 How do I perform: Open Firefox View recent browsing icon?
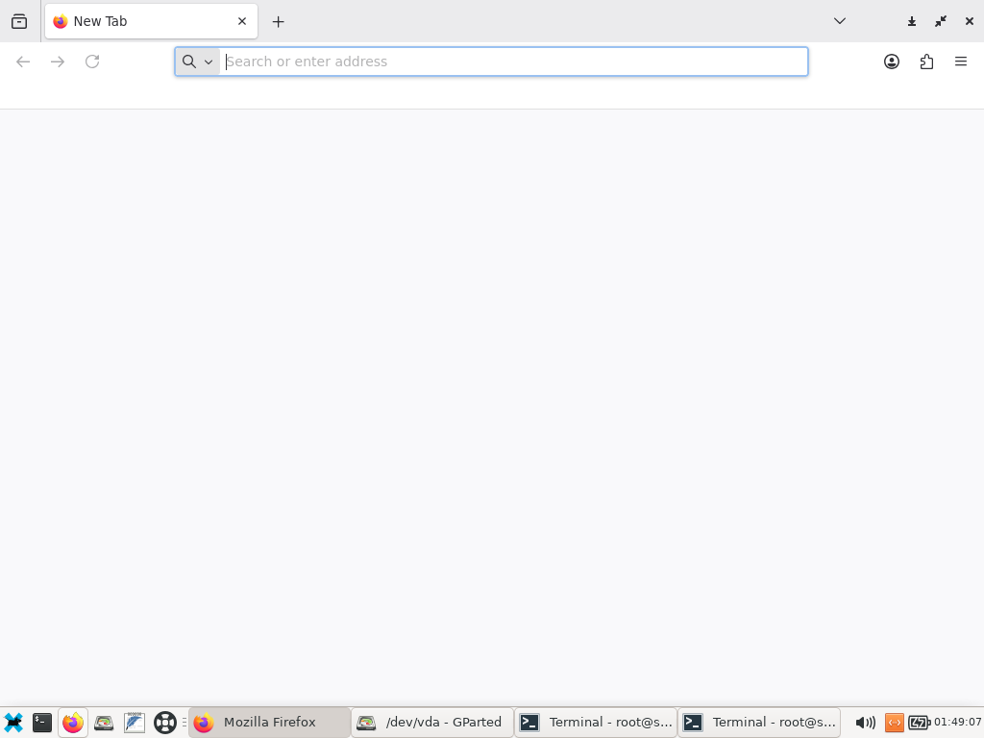click(x=19, y=21)
